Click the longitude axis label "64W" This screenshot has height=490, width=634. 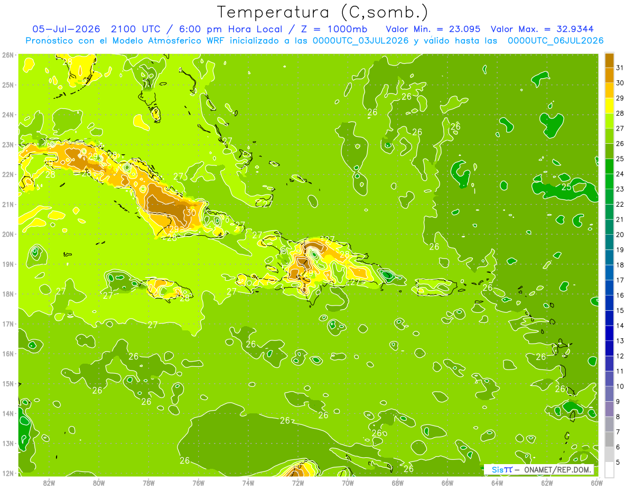(x=497, y=482)
